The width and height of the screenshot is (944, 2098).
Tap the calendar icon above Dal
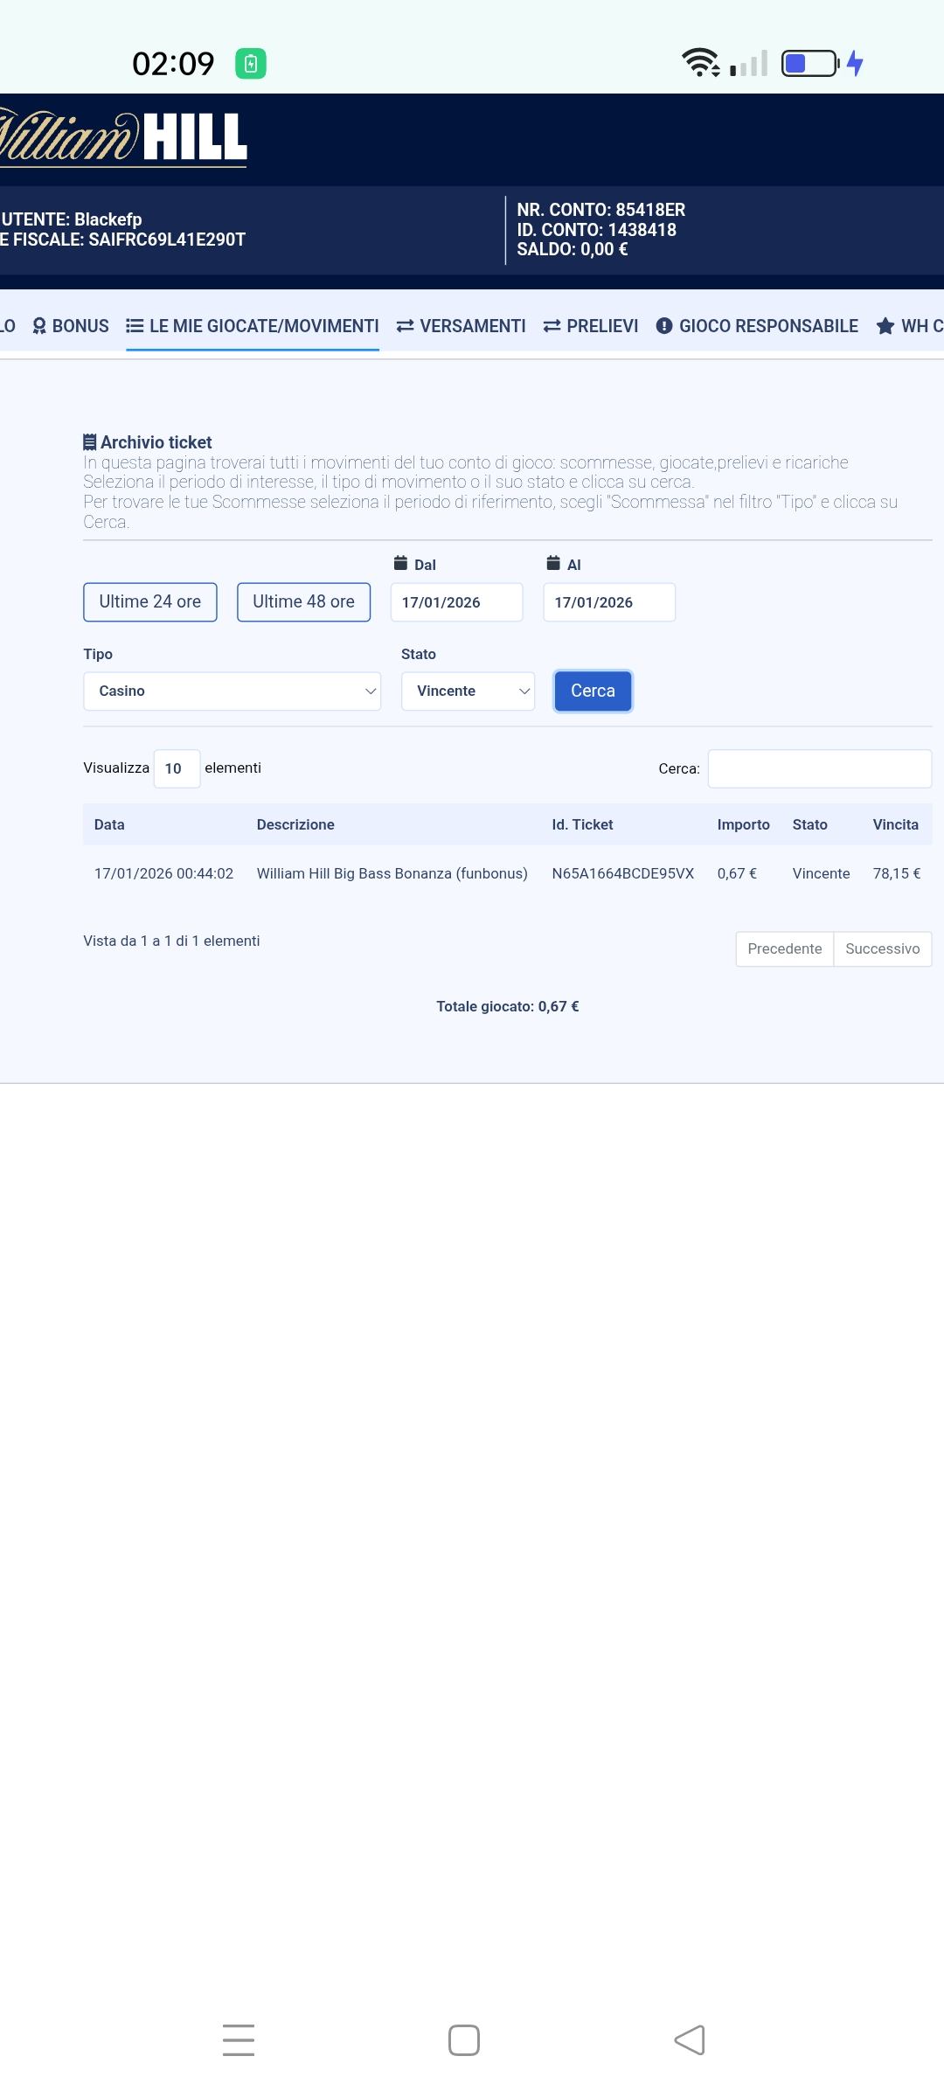[401, 563]
